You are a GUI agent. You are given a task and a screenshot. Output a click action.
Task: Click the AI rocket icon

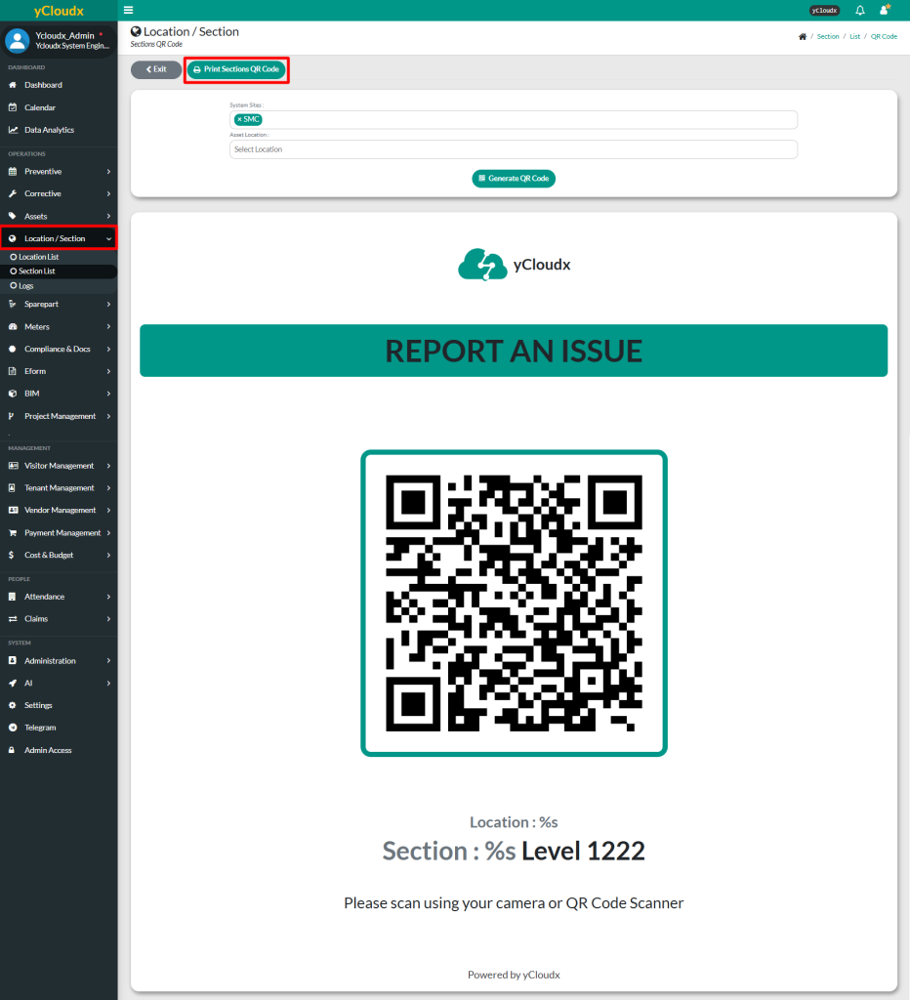13,683
